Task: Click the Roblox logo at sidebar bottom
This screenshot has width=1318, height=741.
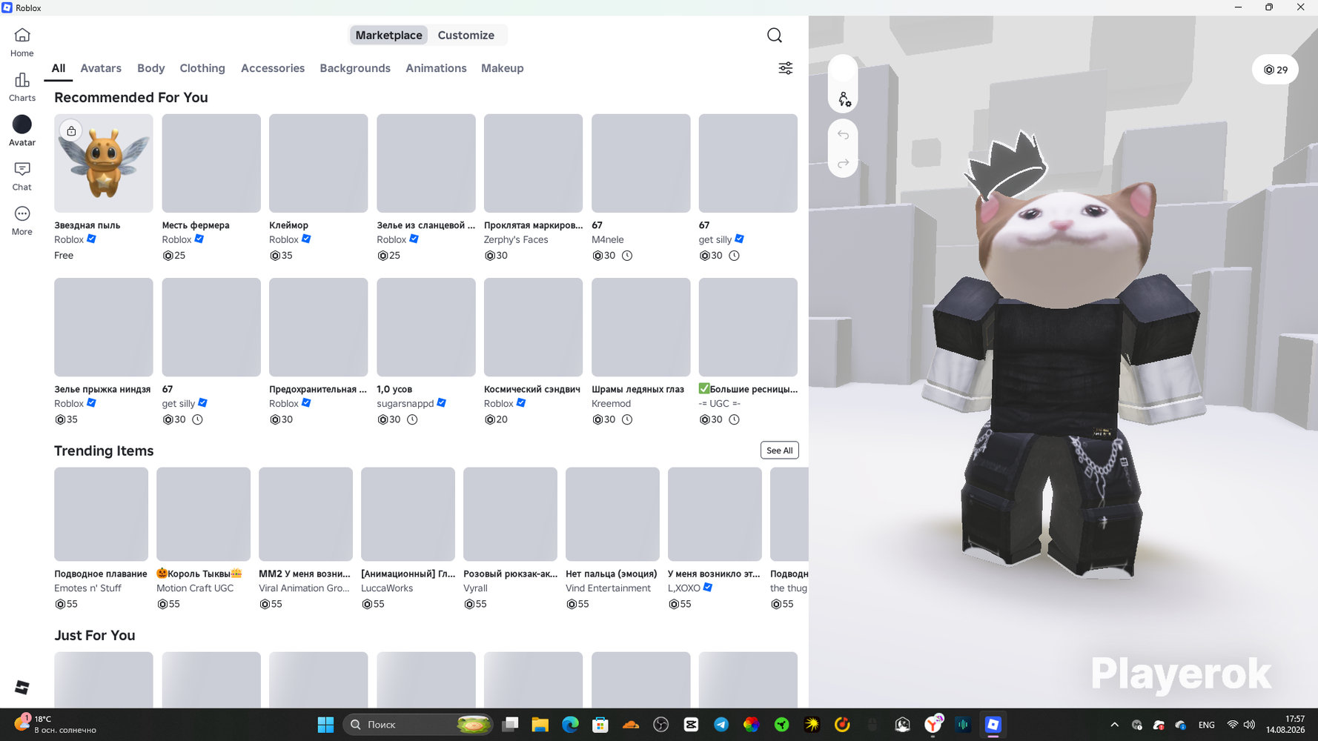Action: (22, 688)
